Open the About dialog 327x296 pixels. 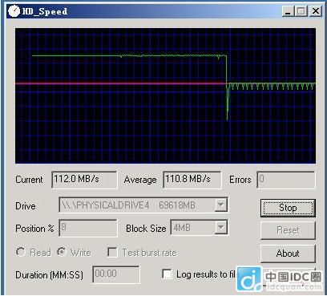pos(288,253)
